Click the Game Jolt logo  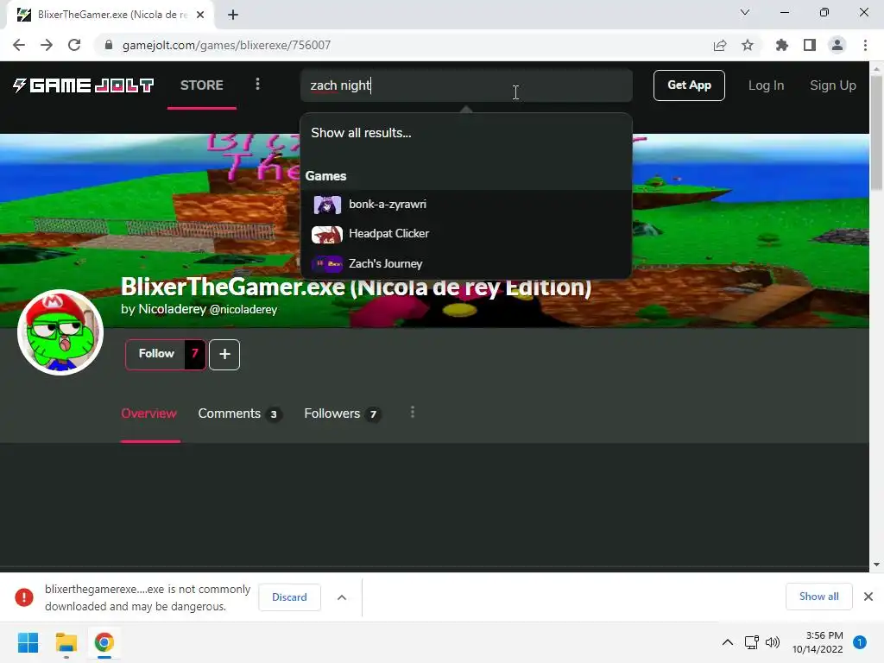click(x=83, y=85)
